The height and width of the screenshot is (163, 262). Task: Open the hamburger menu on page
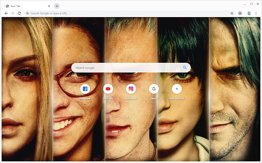255,23
